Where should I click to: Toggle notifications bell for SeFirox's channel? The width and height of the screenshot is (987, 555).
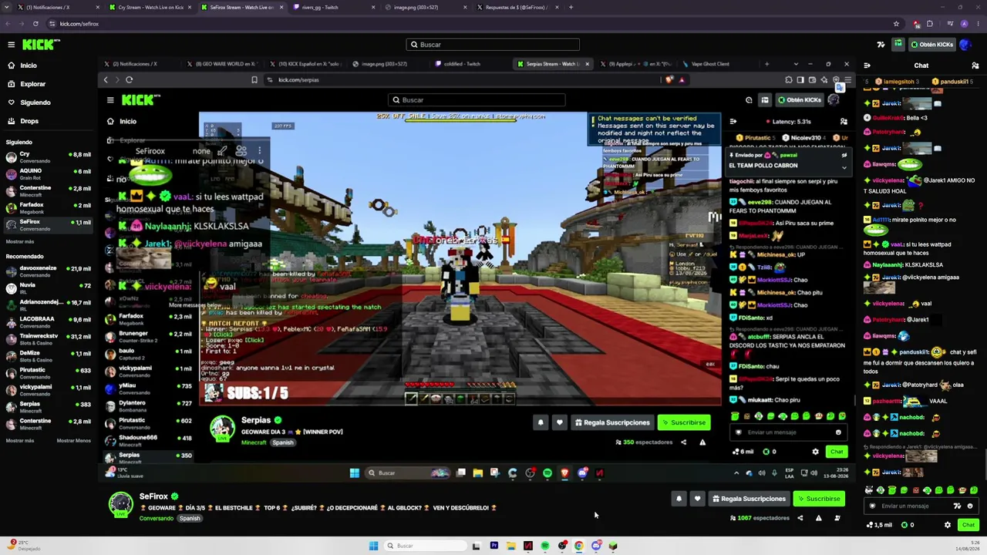(679, 499)
